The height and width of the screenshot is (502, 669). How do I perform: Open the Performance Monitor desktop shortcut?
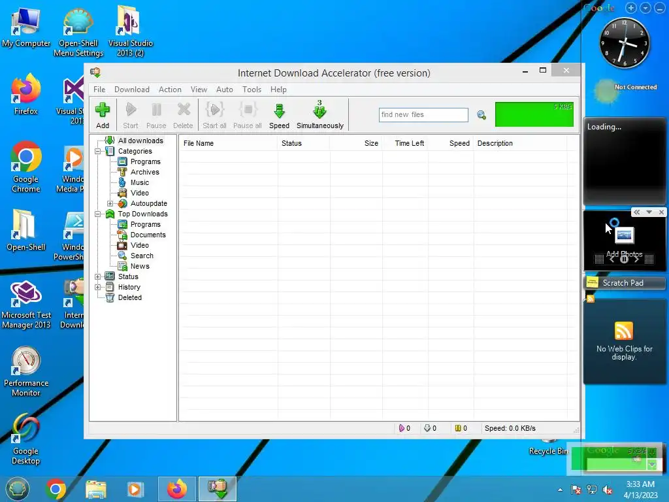click(26, 371)
